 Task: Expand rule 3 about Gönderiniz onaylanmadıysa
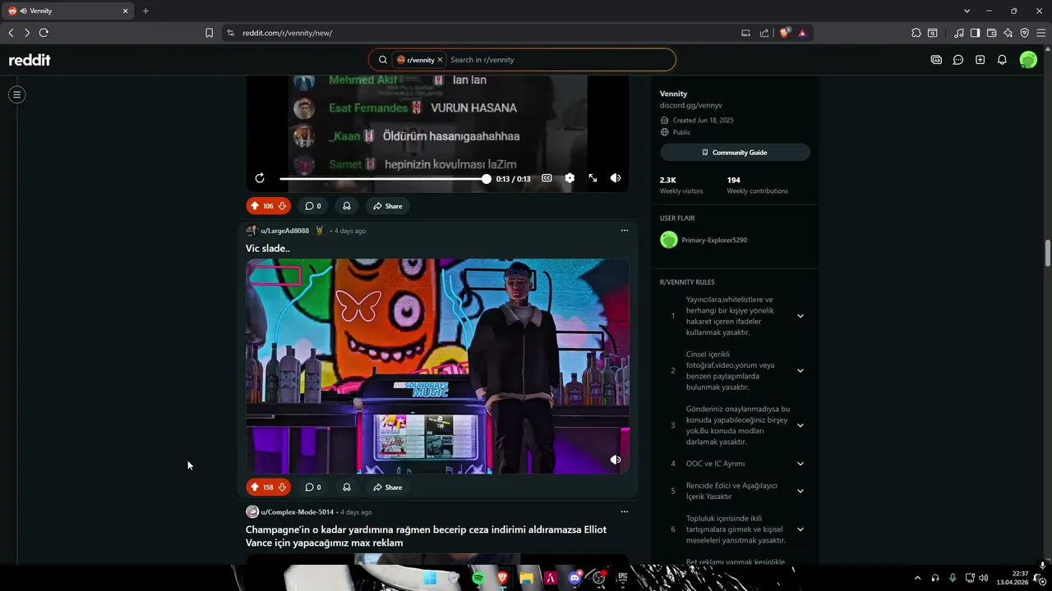[x=801, y=425]
